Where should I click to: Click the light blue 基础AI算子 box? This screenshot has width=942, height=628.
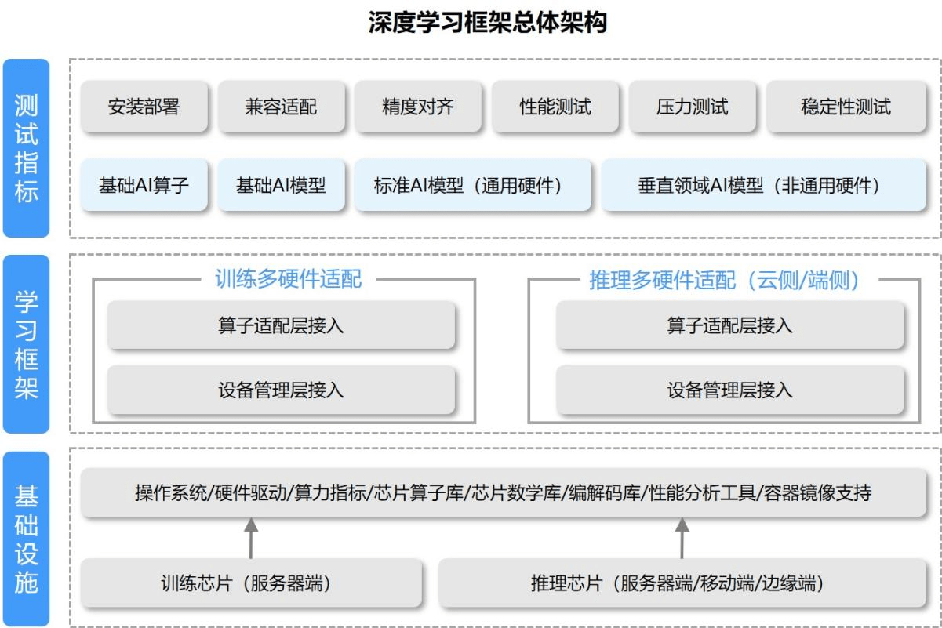[x=144, y=186]
